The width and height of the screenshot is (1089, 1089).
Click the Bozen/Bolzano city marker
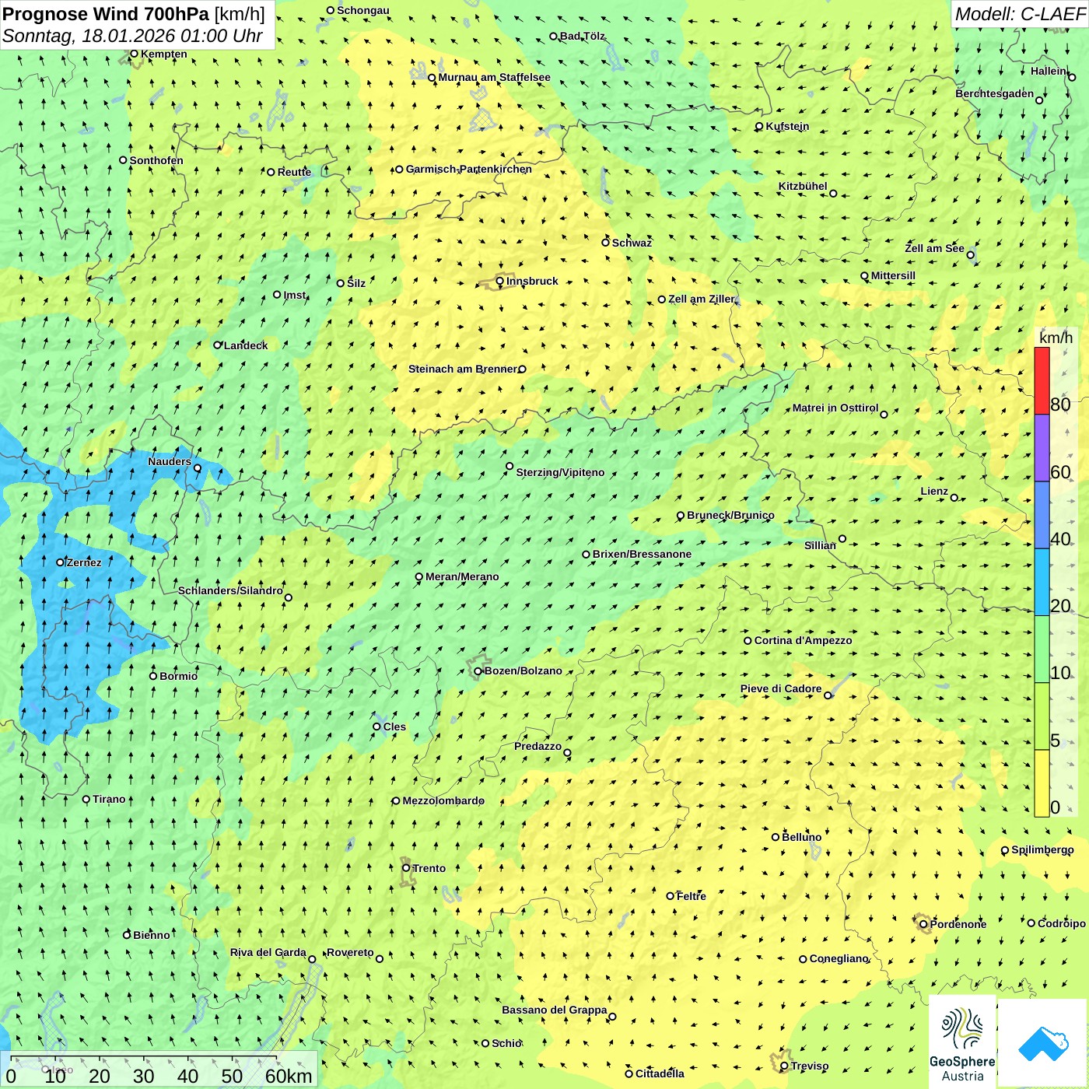click(478, 671)
